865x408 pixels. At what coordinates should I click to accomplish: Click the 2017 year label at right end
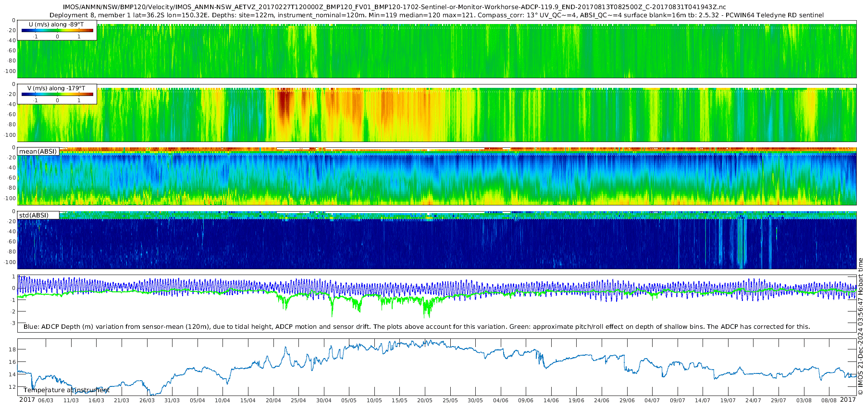[x=848, y=400]
